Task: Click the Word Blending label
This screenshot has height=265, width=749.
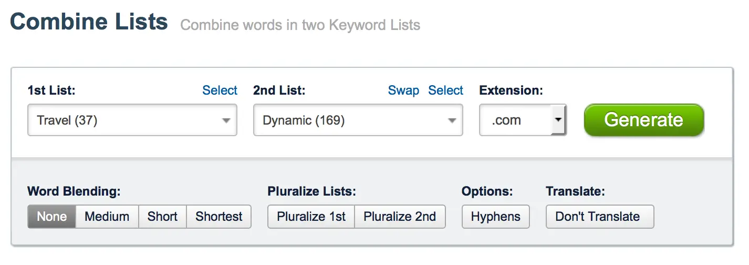Action: tap(74, 191)
